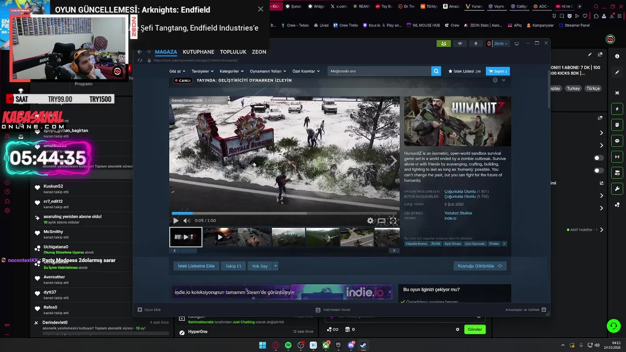
Task: Expand the Kategoriler dropdown
Action: [x=231, y=71]
